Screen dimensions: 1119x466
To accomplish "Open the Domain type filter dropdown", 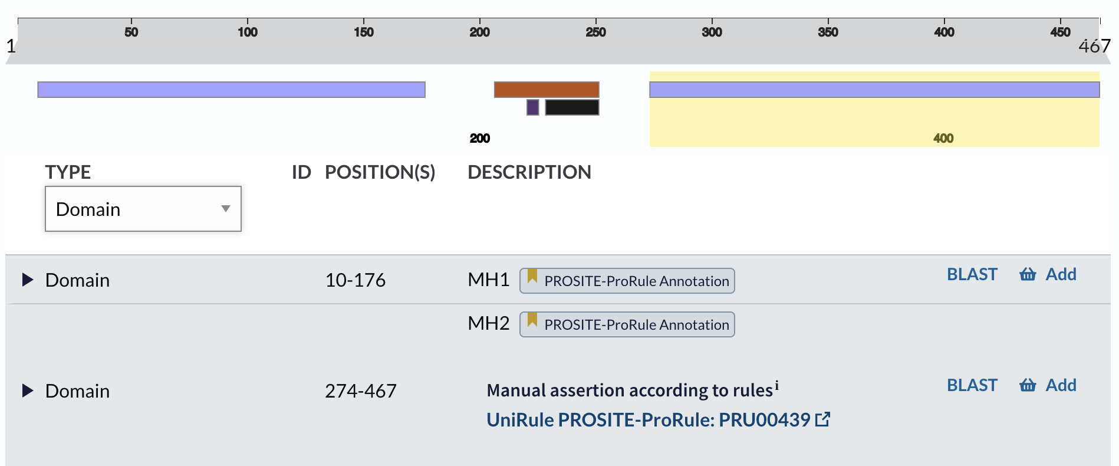I will point(143,209).
